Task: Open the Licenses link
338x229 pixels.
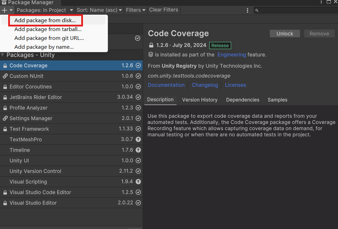Action: [x=235, y=85]
